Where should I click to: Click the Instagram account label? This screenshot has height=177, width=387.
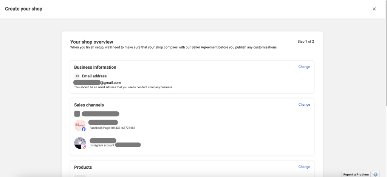[x=102, y=145]
